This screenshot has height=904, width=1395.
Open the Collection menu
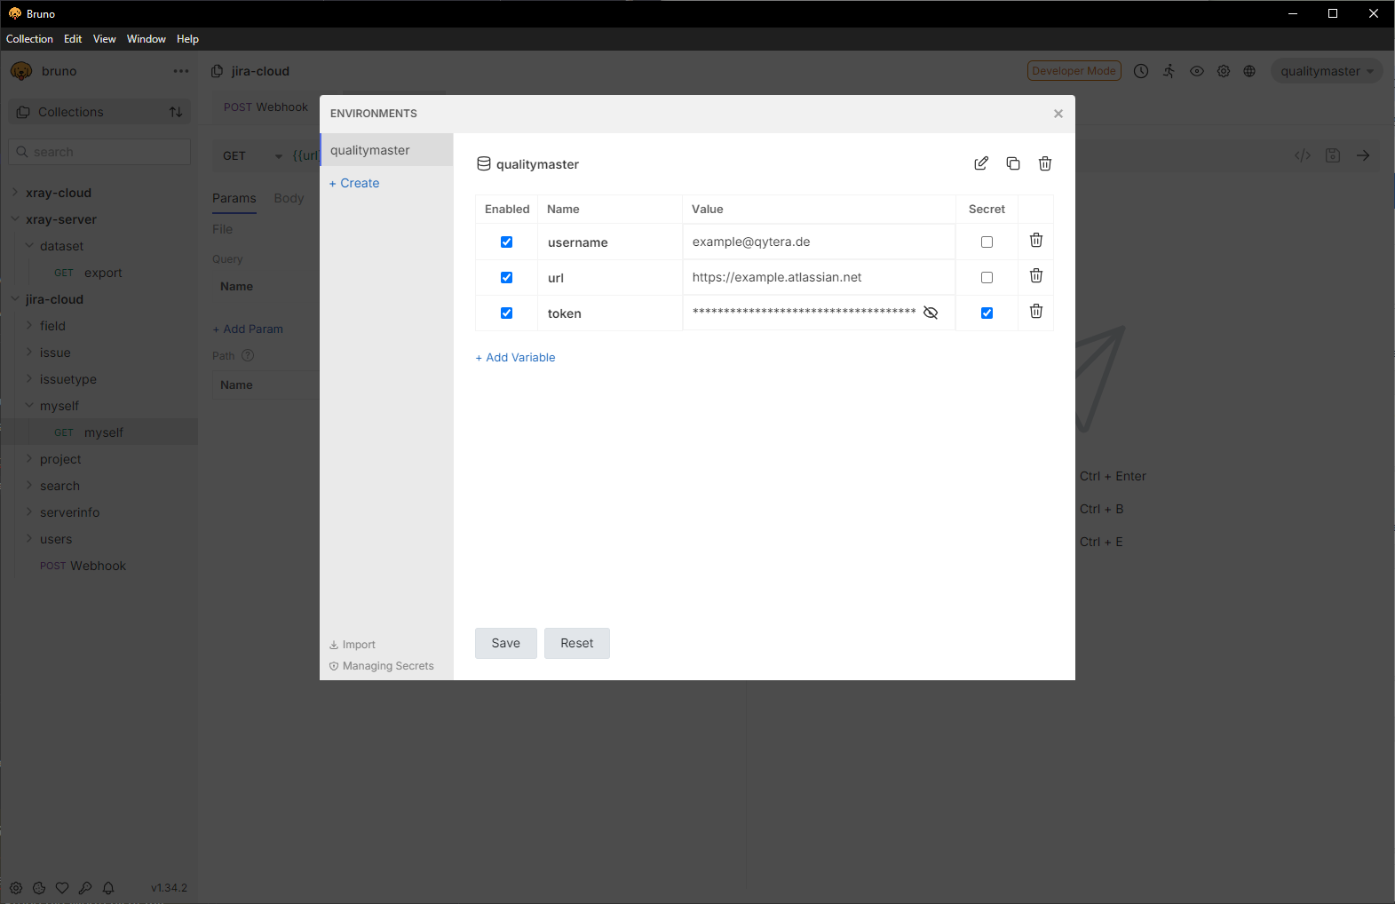[29, 39]
